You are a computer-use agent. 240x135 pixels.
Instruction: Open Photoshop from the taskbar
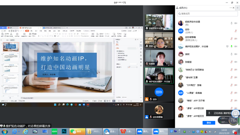(64, 131)
